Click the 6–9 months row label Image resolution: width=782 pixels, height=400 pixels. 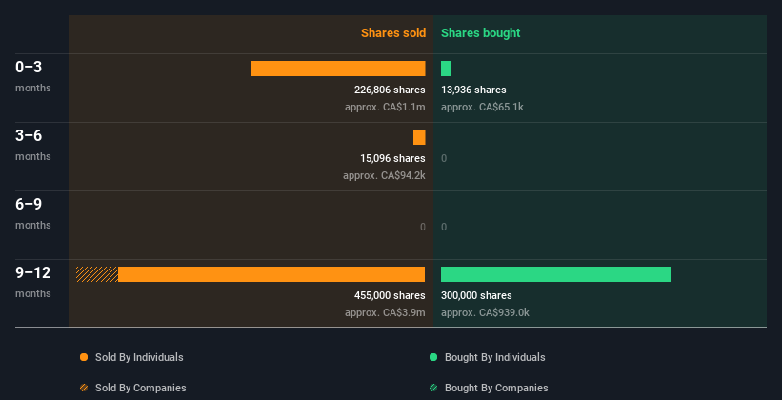(x=33, y=213)
